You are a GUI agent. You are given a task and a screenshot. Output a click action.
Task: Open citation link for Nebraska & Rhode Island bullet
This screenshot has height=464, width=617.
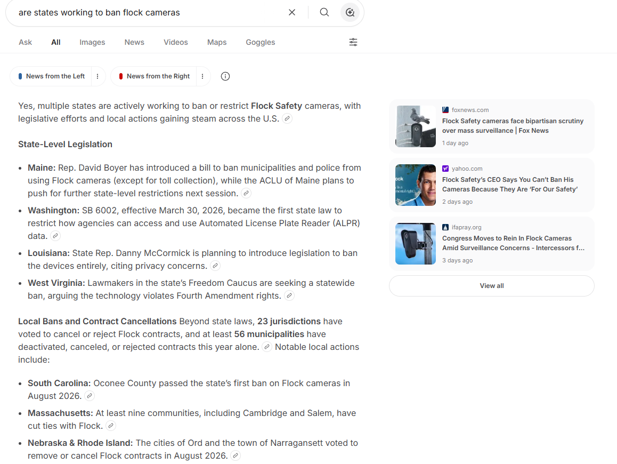point(236,455)
